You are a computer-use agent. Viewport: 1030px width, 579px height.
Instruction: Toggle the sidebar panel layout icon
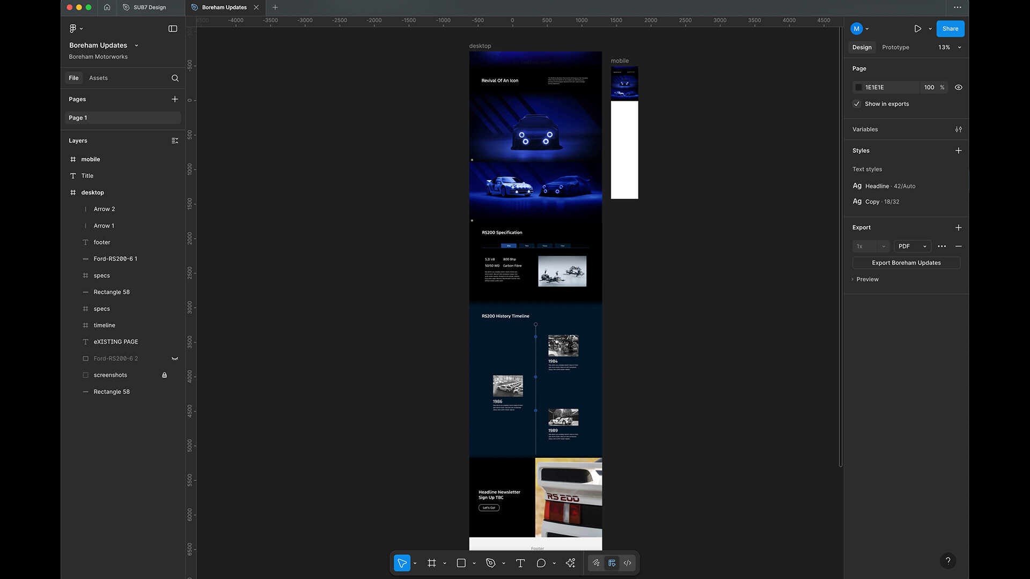[173, 29]
